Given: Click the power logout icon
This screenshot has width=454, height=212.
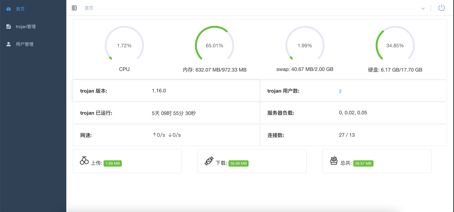Looking at the screenshot, I should 441,8.
